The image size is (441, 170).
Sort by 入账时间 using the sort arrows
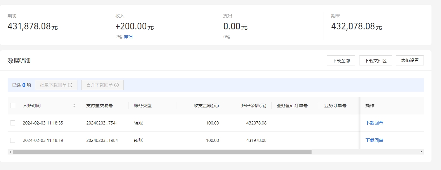tap(74, 106)
